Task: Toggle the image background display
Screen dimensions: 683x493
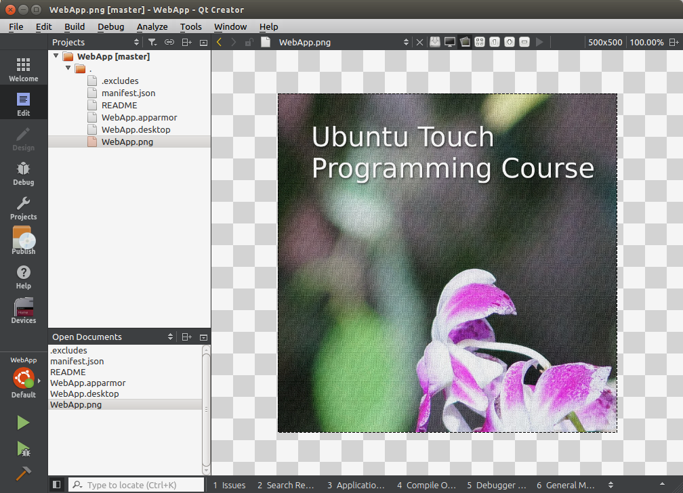Action: (449, 42)
